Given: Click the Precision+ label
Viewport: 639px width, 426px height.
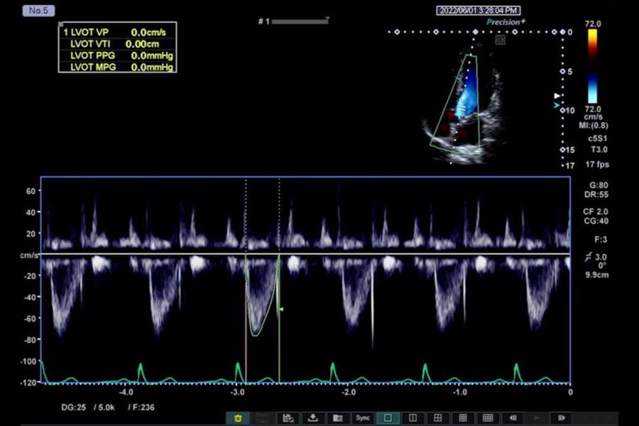Looking at the screenshot, I should pyautogui.click(x=506, y=22).
